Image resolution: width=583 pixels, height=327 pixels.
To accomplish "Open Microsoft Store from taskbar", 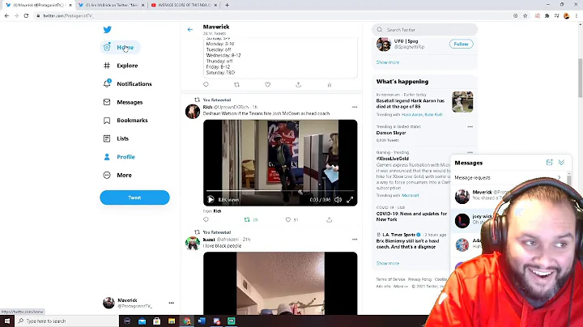I will (x=156, y=321).
